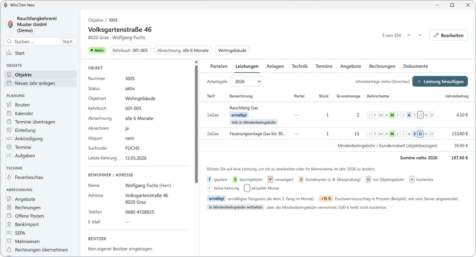476x257 pixels.
Task: Click the Suchen search field
Action: click(x=40, y=41)
